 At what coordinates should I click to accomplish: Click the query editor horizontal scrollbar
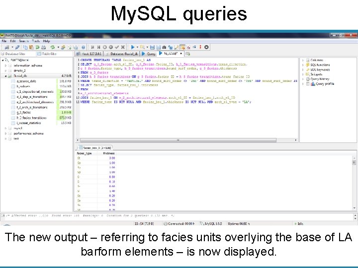(x=178, y=140)
